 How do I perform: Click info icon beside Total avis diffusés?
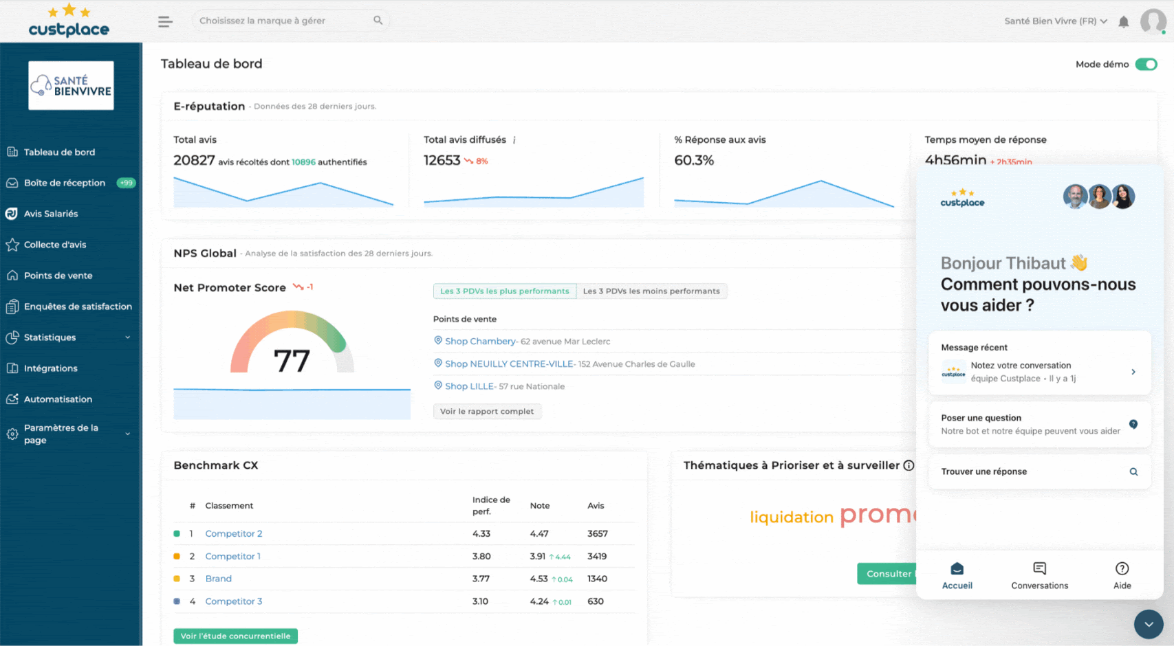(514, 140)
